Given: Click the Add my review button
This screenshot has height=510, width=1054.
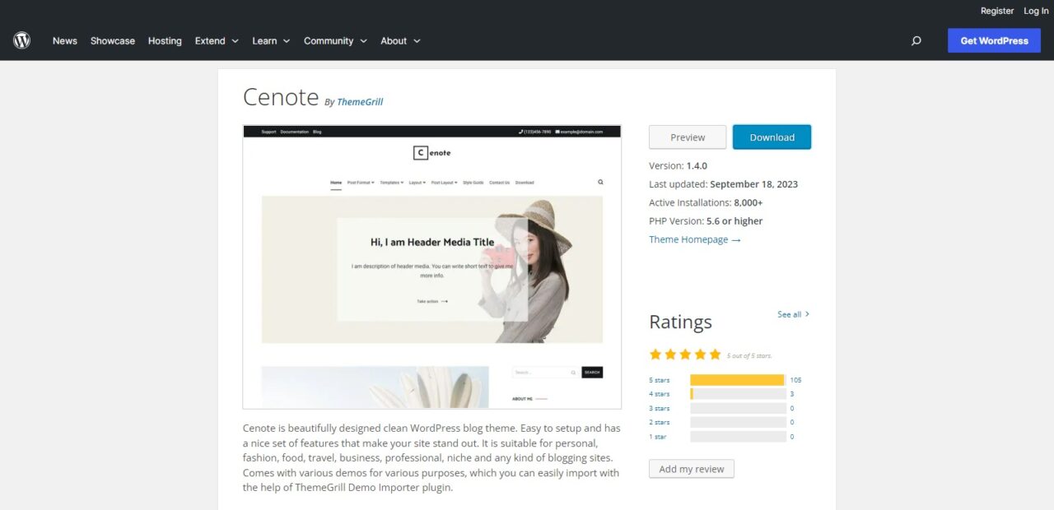Looking at the screenshot, I should point(692,469).
